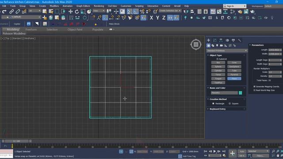This screenshot has height=159, width=283.
Task: Click the Sphere object button
Action: point(218,67)
